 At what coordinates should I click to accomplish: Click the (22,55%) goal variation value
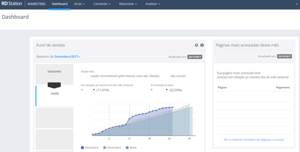(x=175, y=90)
